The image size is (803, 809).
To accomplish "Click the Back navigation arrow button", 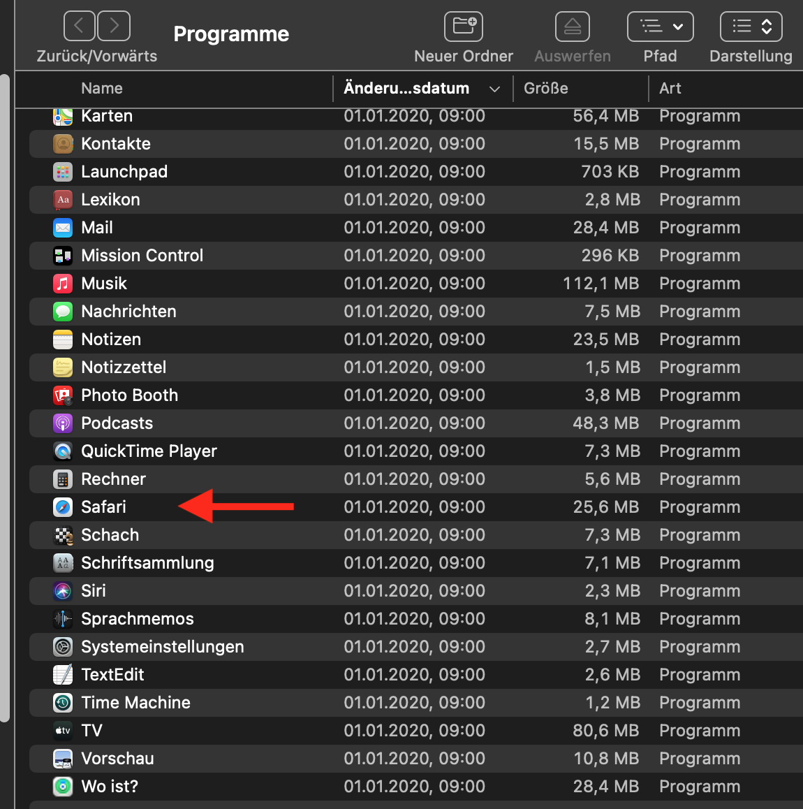I will (79, 26).
